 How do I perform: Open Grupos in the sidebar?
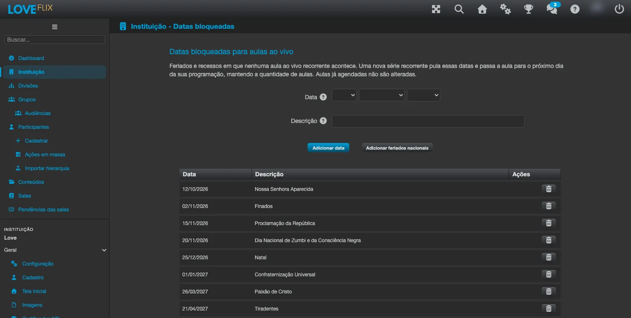coord(27,100)
